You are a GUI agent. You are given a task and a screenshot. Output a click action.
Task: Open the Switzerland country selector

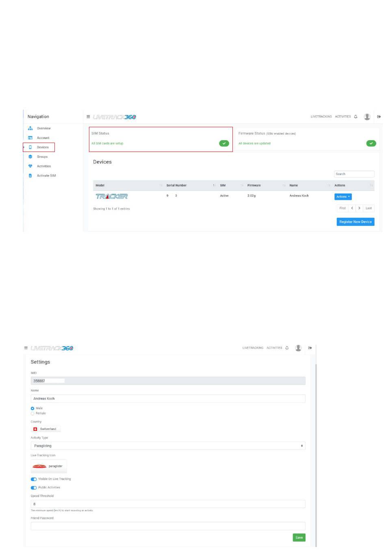pyautogui.click(x=46, y=429)
